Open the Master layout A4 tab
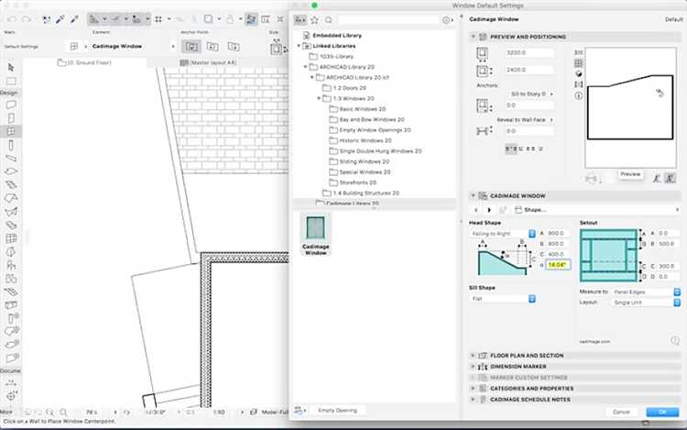Screen dimensions: 687x430 [x=209, y=62]
